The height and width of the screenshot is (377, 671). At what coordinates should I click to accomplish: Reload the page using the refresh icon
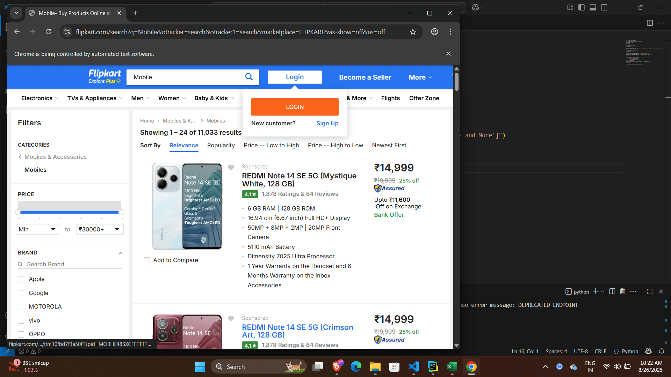click(49, 32)
